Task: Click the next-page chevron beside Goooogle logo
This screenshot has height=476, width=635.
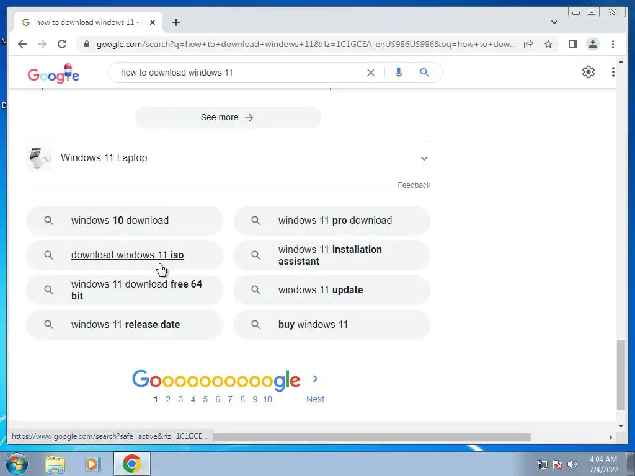Action: point(316,379)
